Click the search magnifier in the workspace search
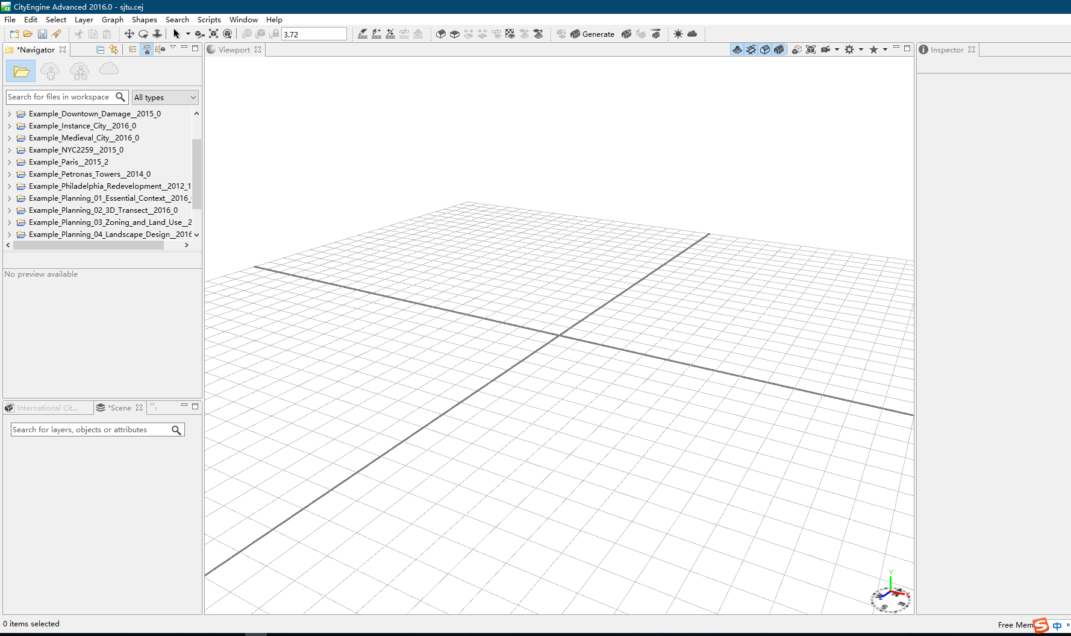Viewport: 1071px width, 636px height. coord(121,96)
